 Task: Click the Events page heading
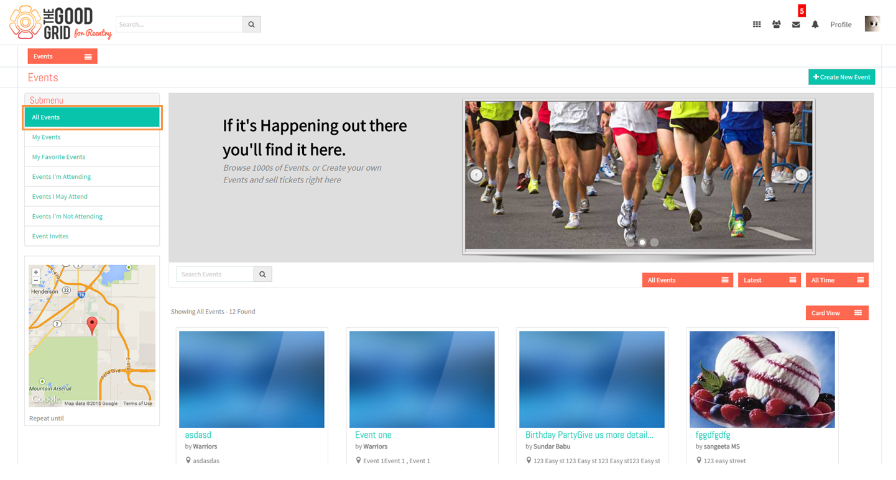[43, 78]
